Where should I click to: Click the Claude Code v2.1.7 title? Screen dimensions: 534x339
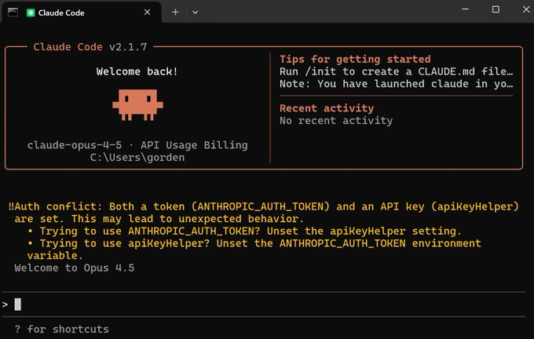(x=78, y=47)
